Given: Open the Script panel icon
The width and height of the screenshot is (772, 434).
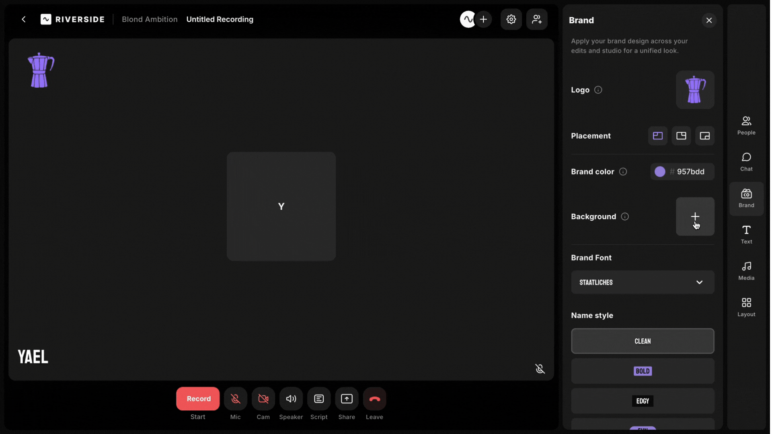Looking at the screenshot, I should click(319, 399).
